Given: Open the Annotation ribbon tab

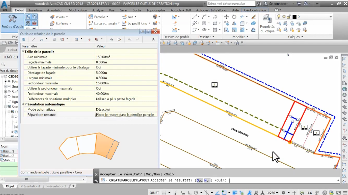Looking at the screenshot, I should click(x=55, y=10).
